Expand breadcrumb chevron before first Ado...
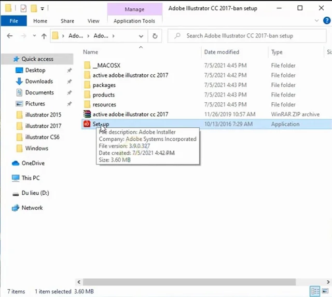This screenshot has width=332, height=297. (x=63, y=36)
